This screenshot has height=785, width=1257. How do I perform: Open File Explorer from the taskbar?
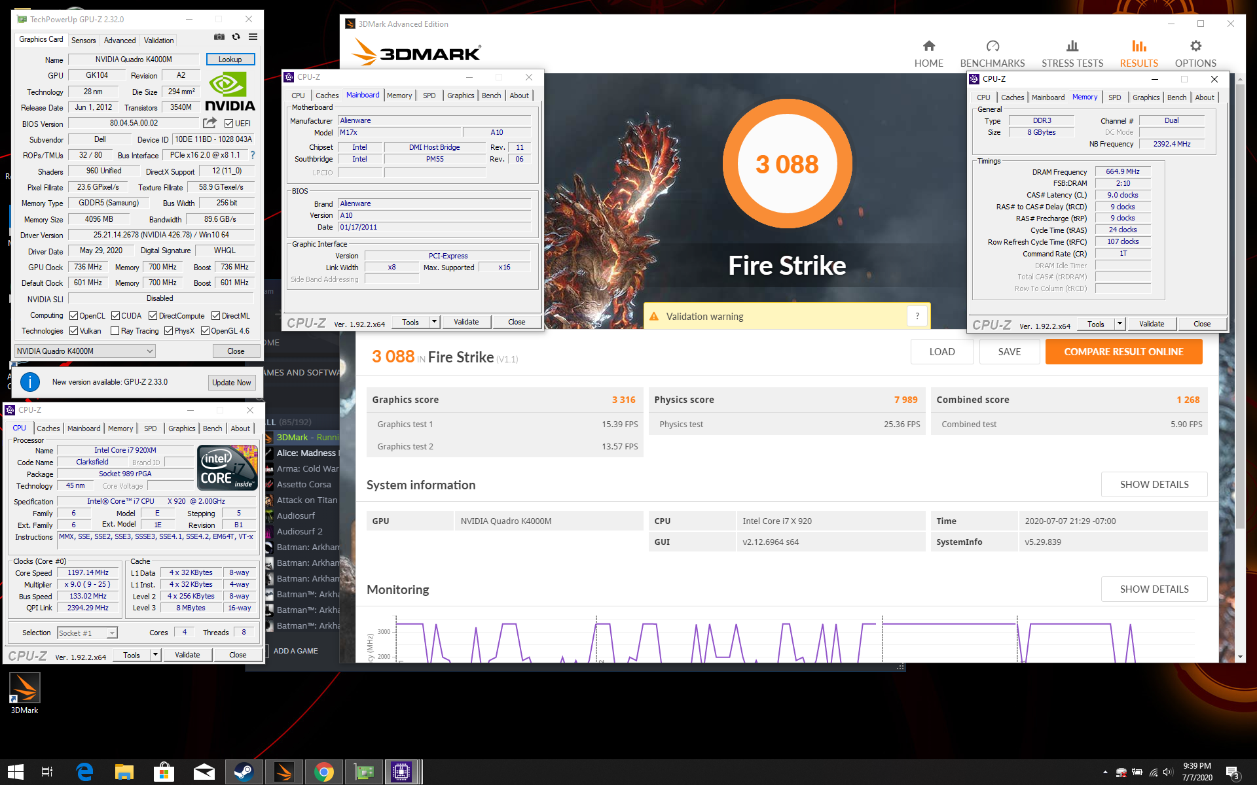[x=124, y=772]
